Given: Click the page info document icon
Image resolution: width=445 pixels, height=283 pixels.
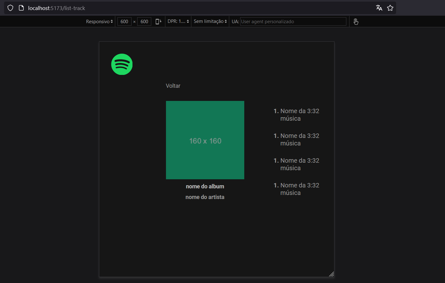Looking at the screenshot, I should click(x=21, y=8).
